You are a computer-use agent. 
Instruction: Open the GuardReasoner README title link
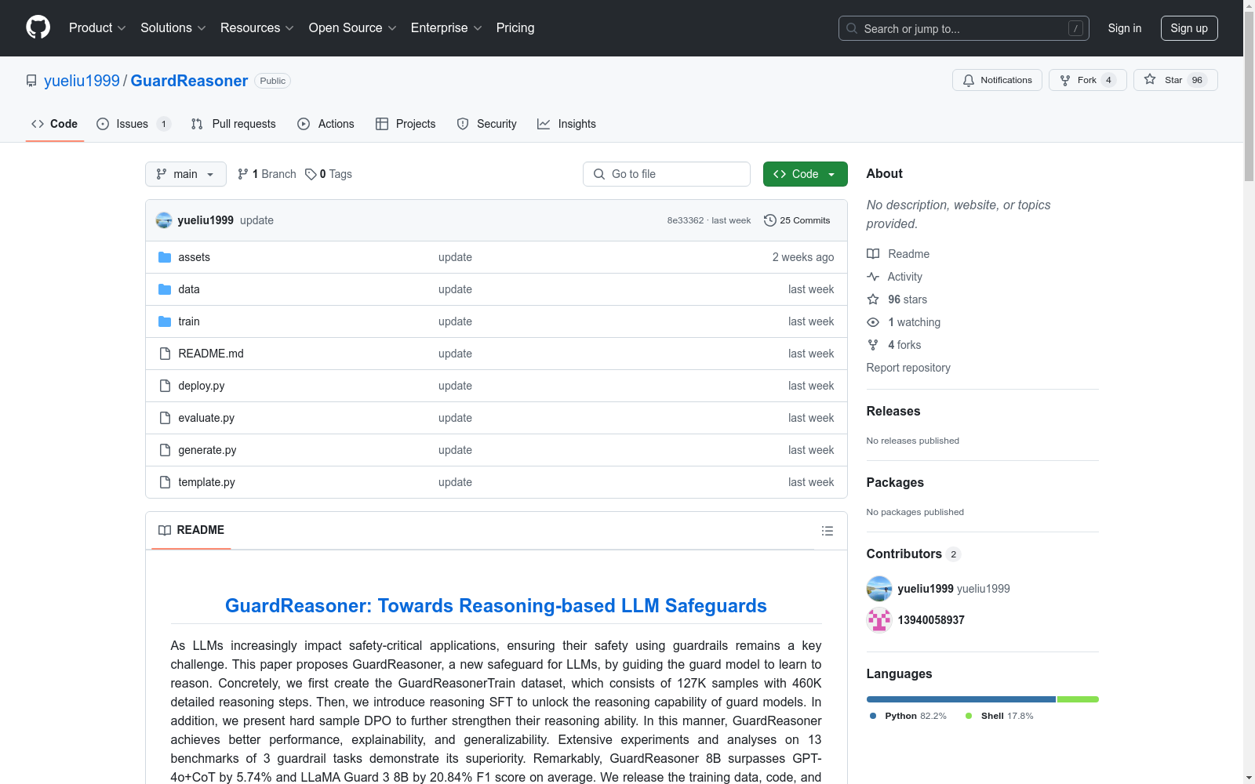click(496, 606)
